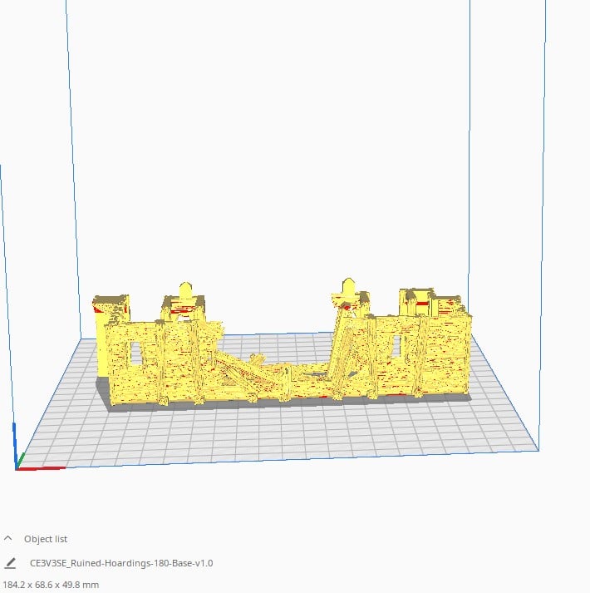This screenshot has height=593, width=590.
Task: Click the 184.2 x 68.6 x 49.8 mm dimensions
Action: coord(50,585)
